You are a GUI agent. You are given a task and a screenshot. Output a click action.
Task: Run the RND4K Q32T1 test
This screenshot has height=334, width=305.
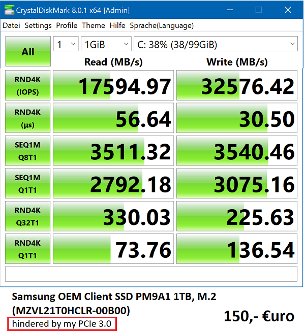coord(28,216)
